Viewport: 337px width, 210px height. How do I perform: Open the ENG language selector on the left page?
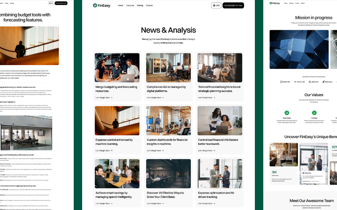click(51, 3)
